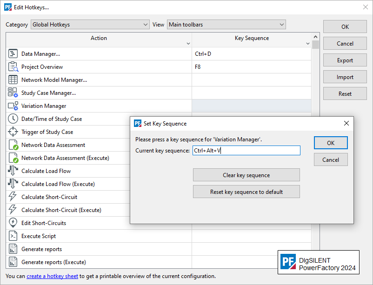Confirm with OK in Set Key Sequence dialog

pos(331,143)
